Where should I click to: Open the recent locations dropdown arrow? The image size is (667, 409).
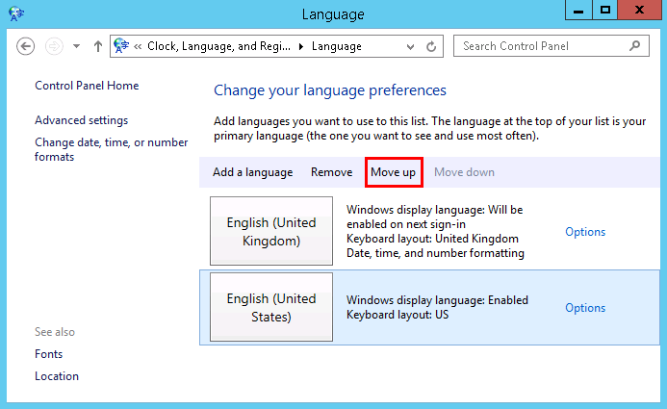[76, 46]
